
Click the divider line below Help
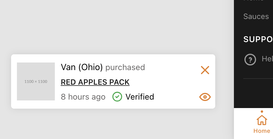click(258, 79)
